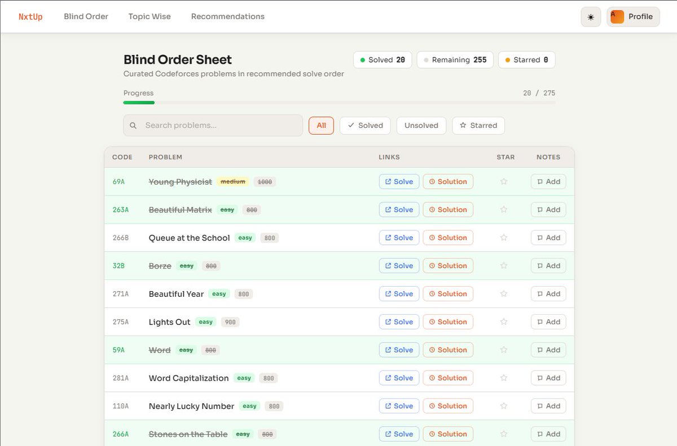This screenshot has height=446, width=677.
Task: Open Solution for Word Capitalization
Action: 448,378
